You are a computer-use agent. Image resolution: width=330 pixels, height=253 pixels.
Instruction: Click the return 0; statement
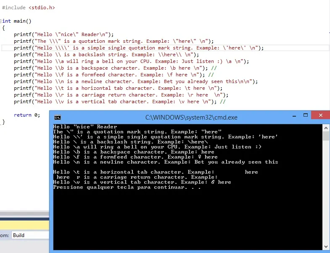tap(27, 115)
